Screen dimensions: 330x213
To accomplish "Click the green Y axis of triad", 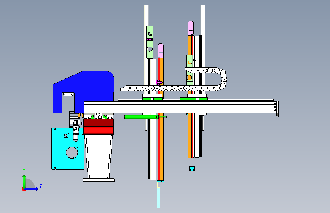I will pyautogui.click(x=24, y=181).
